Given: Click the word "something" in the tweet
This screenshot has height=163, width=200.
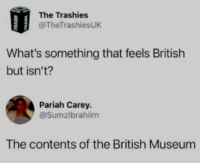Looking at the screenshot, I should point(72,54).
